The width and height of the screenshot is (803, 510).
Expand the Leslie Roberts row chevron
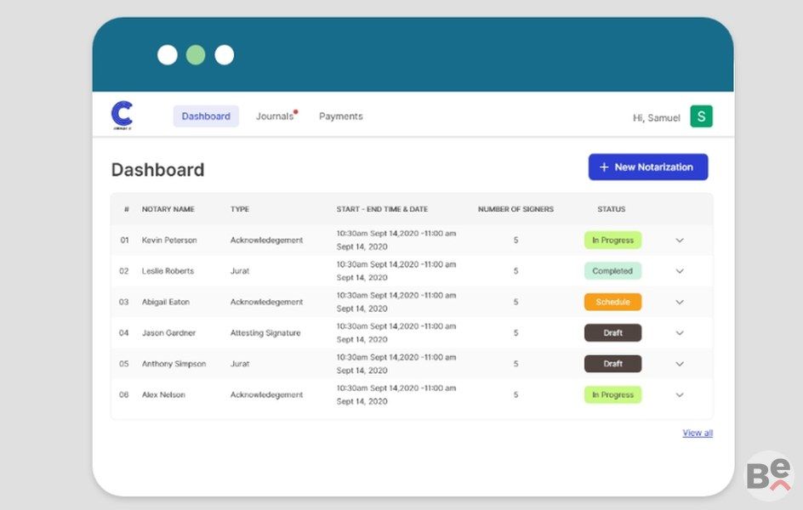click(680, 271)
